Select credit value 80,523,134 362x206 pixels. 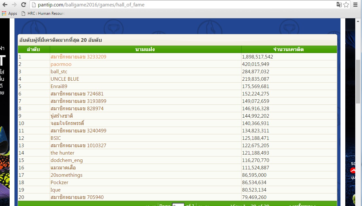point(254,190)
